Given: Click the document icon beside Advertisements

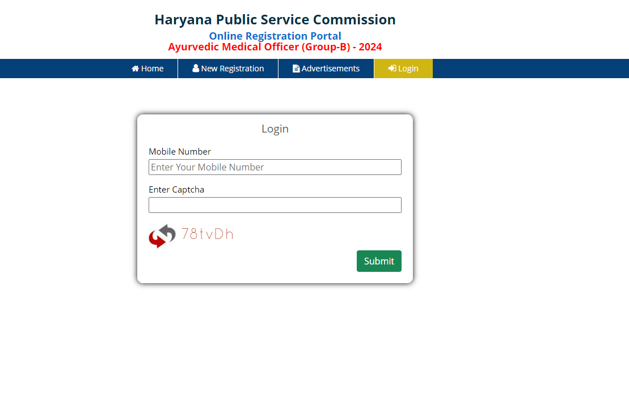Looking at the screenshot, I should click(296, 69).
